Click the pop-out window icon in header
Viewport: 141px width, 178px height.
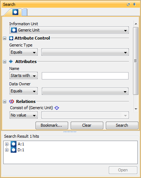(128, 5)
